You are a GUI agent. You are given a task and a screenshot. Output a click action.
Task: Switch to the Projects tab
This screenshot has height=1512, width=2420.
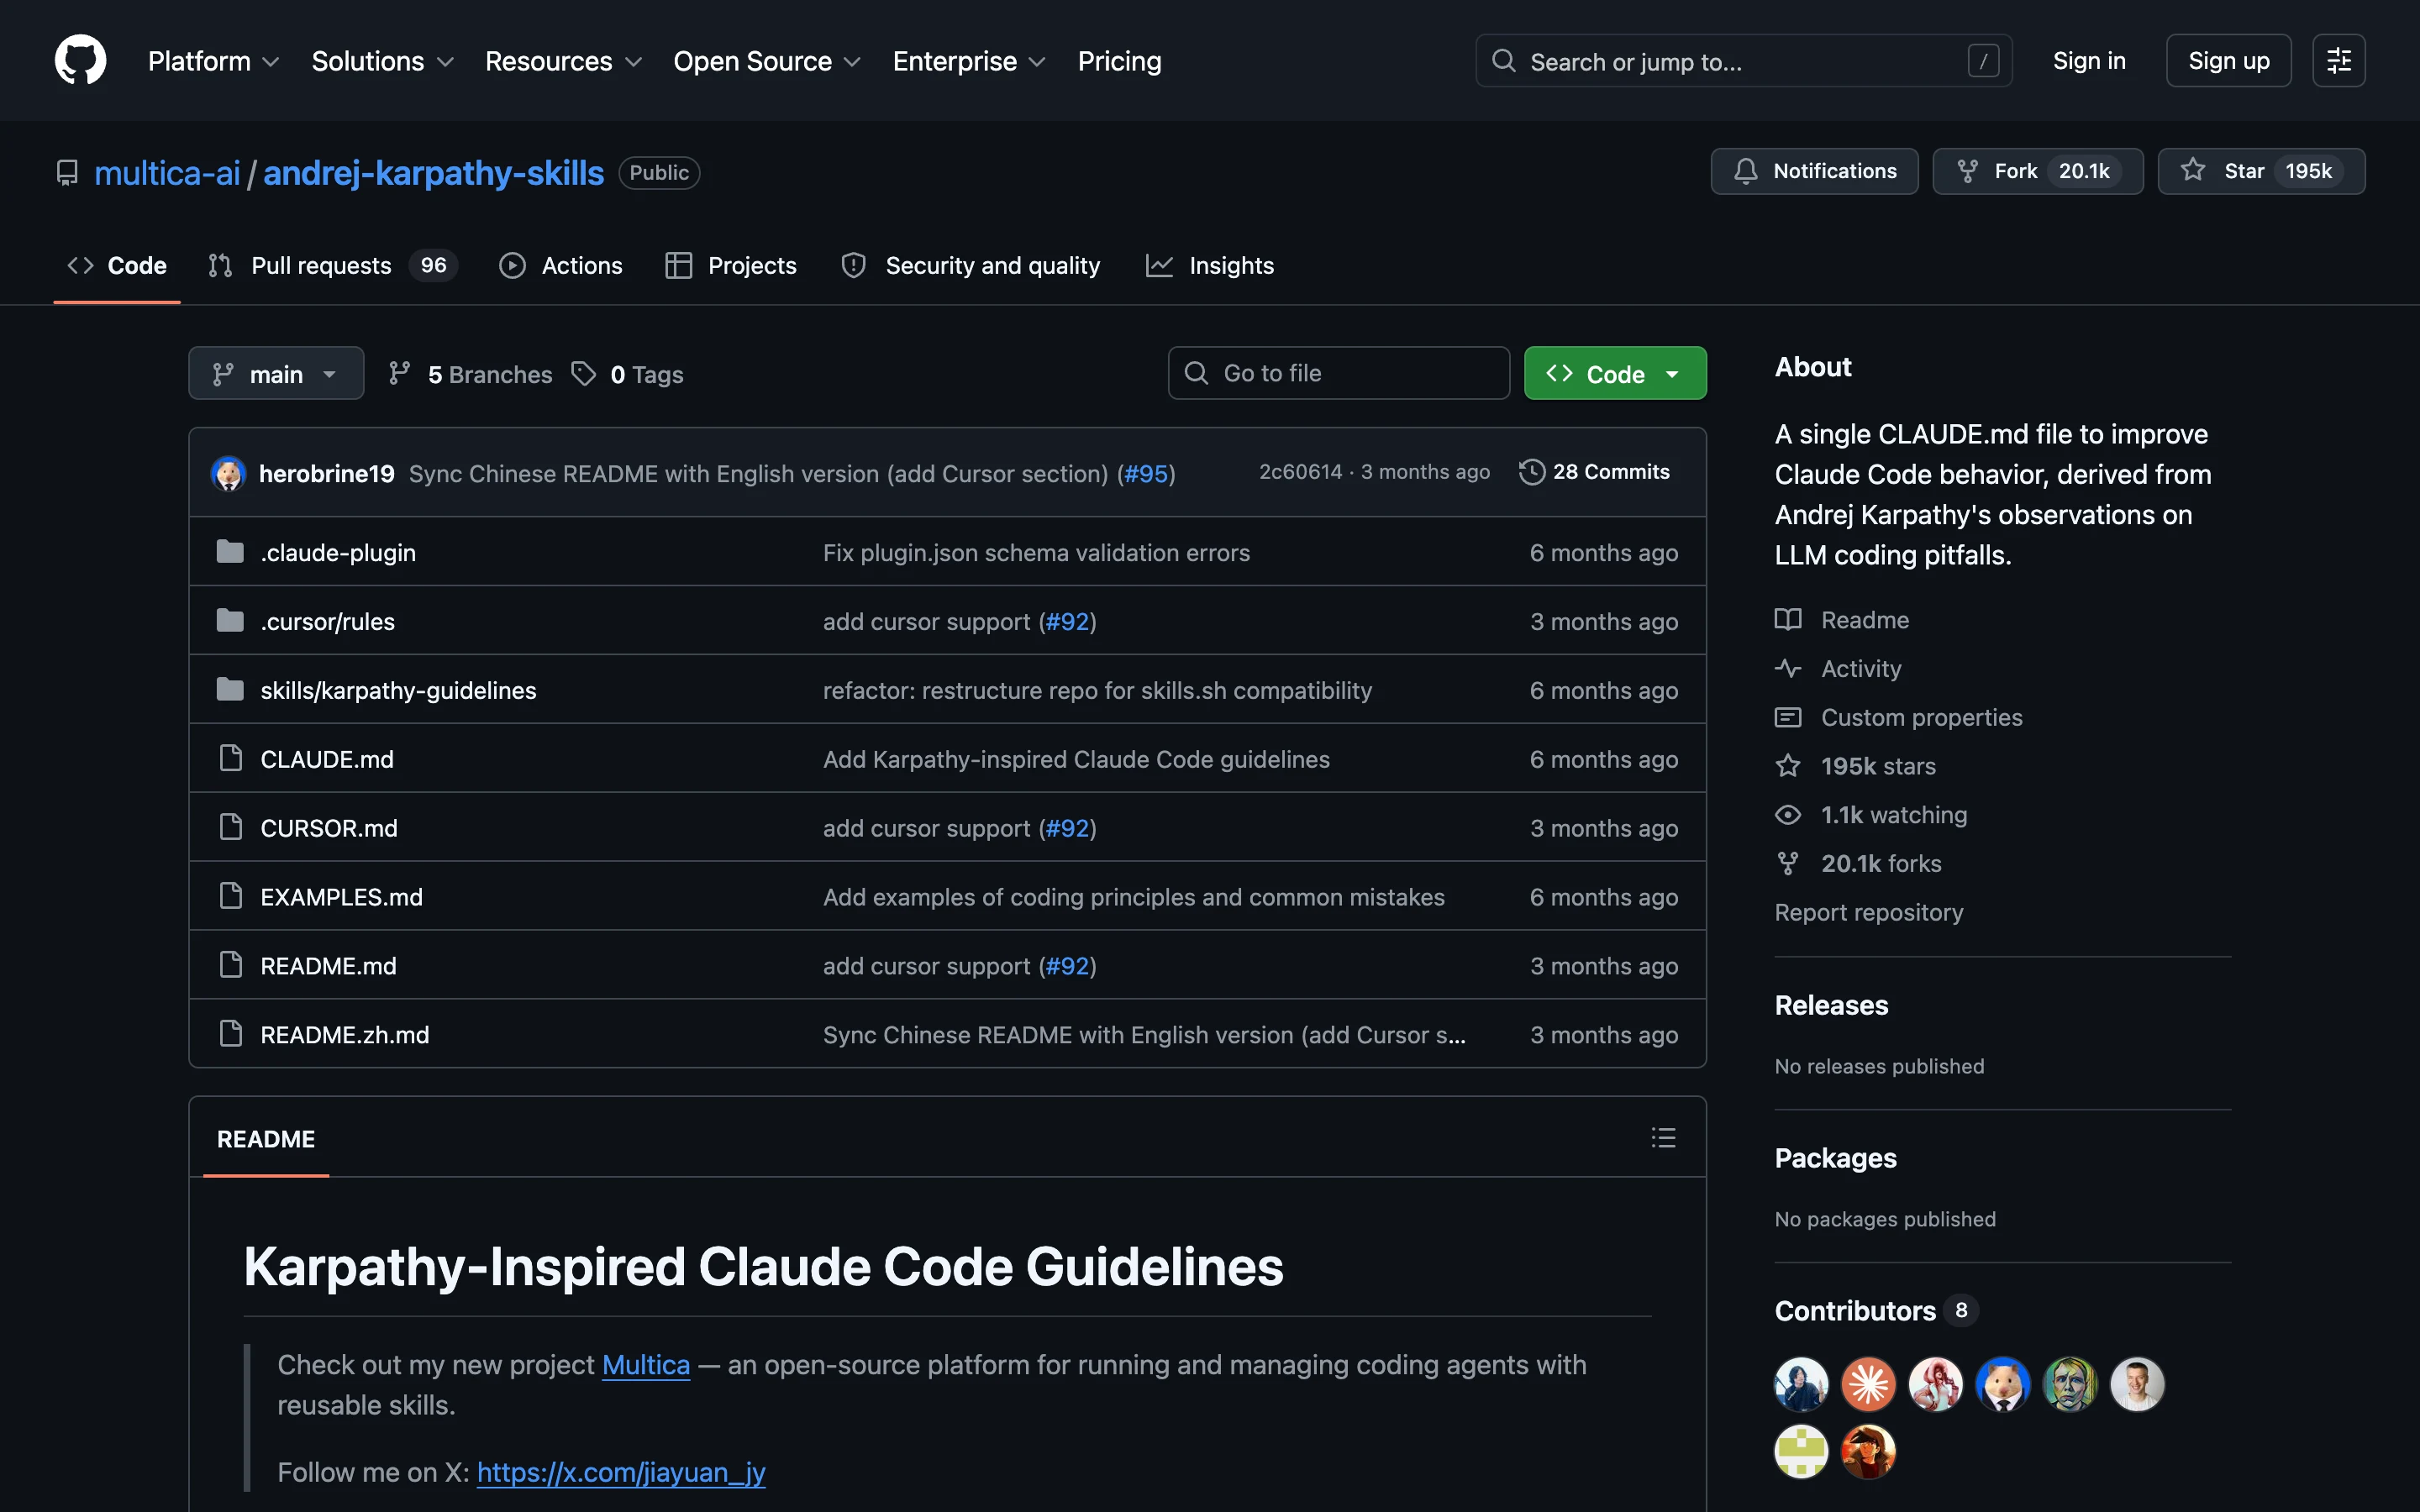point(731,265)
